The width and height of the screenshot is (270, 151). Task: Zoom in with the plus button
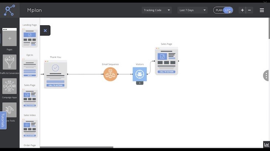coord(242,10)
